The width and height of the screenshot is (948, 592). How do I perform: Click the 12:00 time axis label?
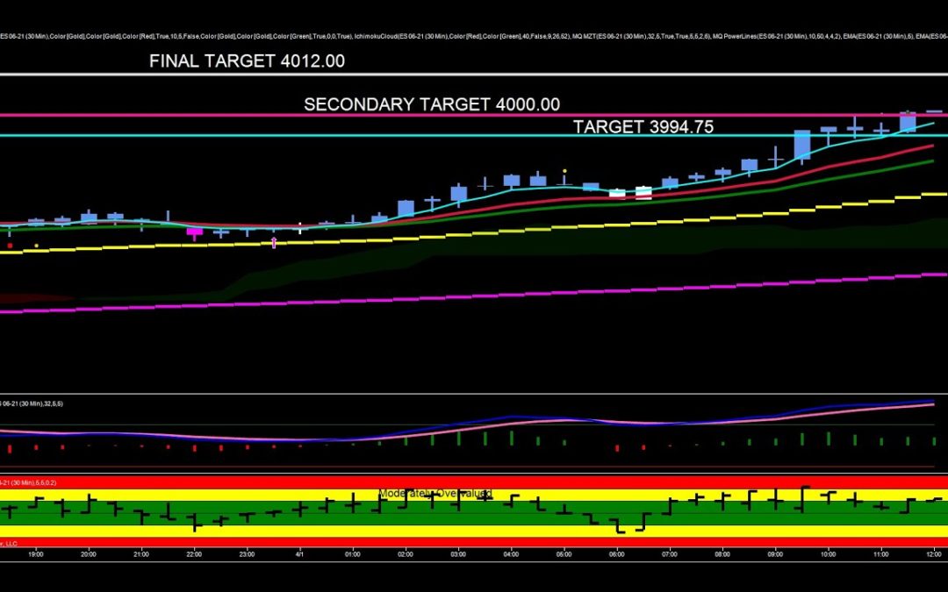pyautogui.click(x=934, y=554)
